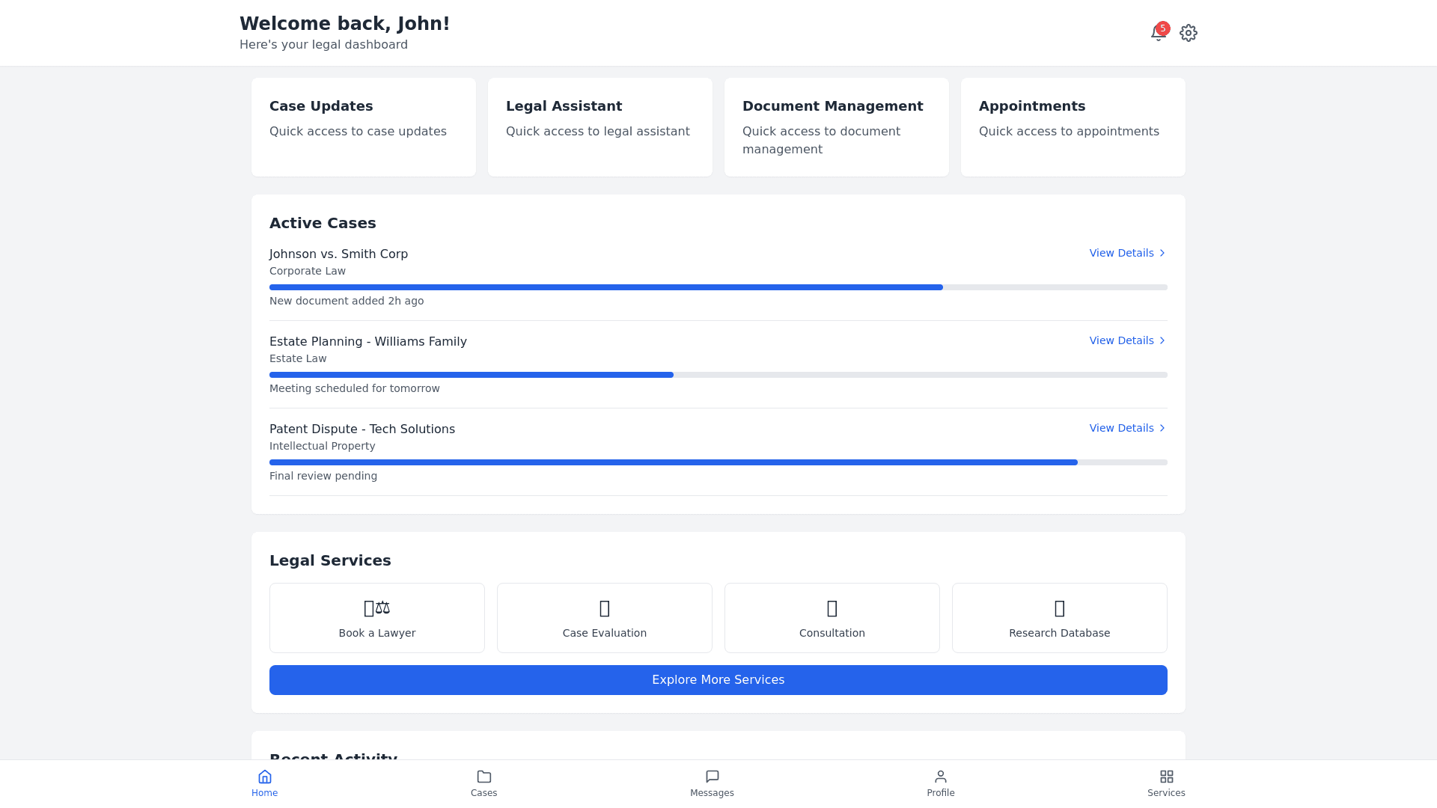The width and height of the screenshot is (1437, 808).
Task: Open the Case Updates quick access card
Action: tap(364, 127)
